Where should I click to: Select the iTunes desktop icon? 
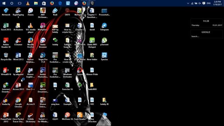coord(30,12)
